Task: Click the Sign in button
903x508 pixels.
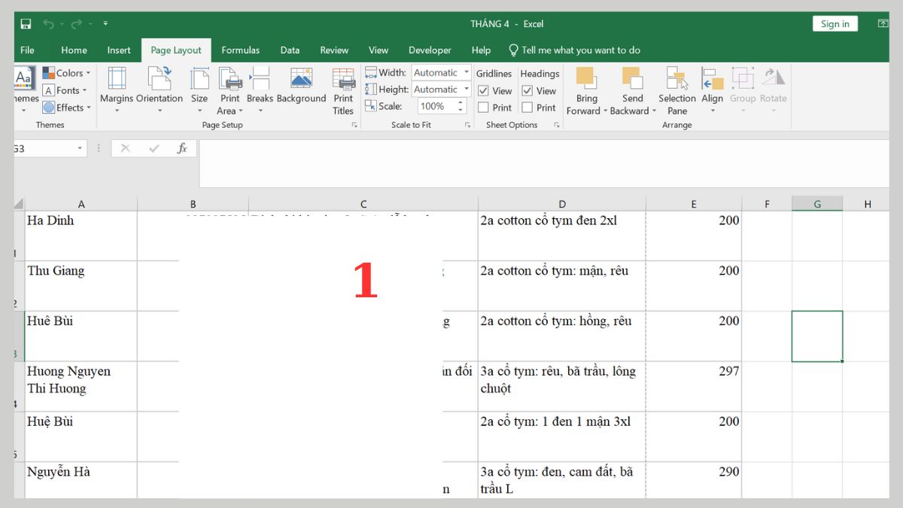Action: pyautogui.click(x=835, y=23)
